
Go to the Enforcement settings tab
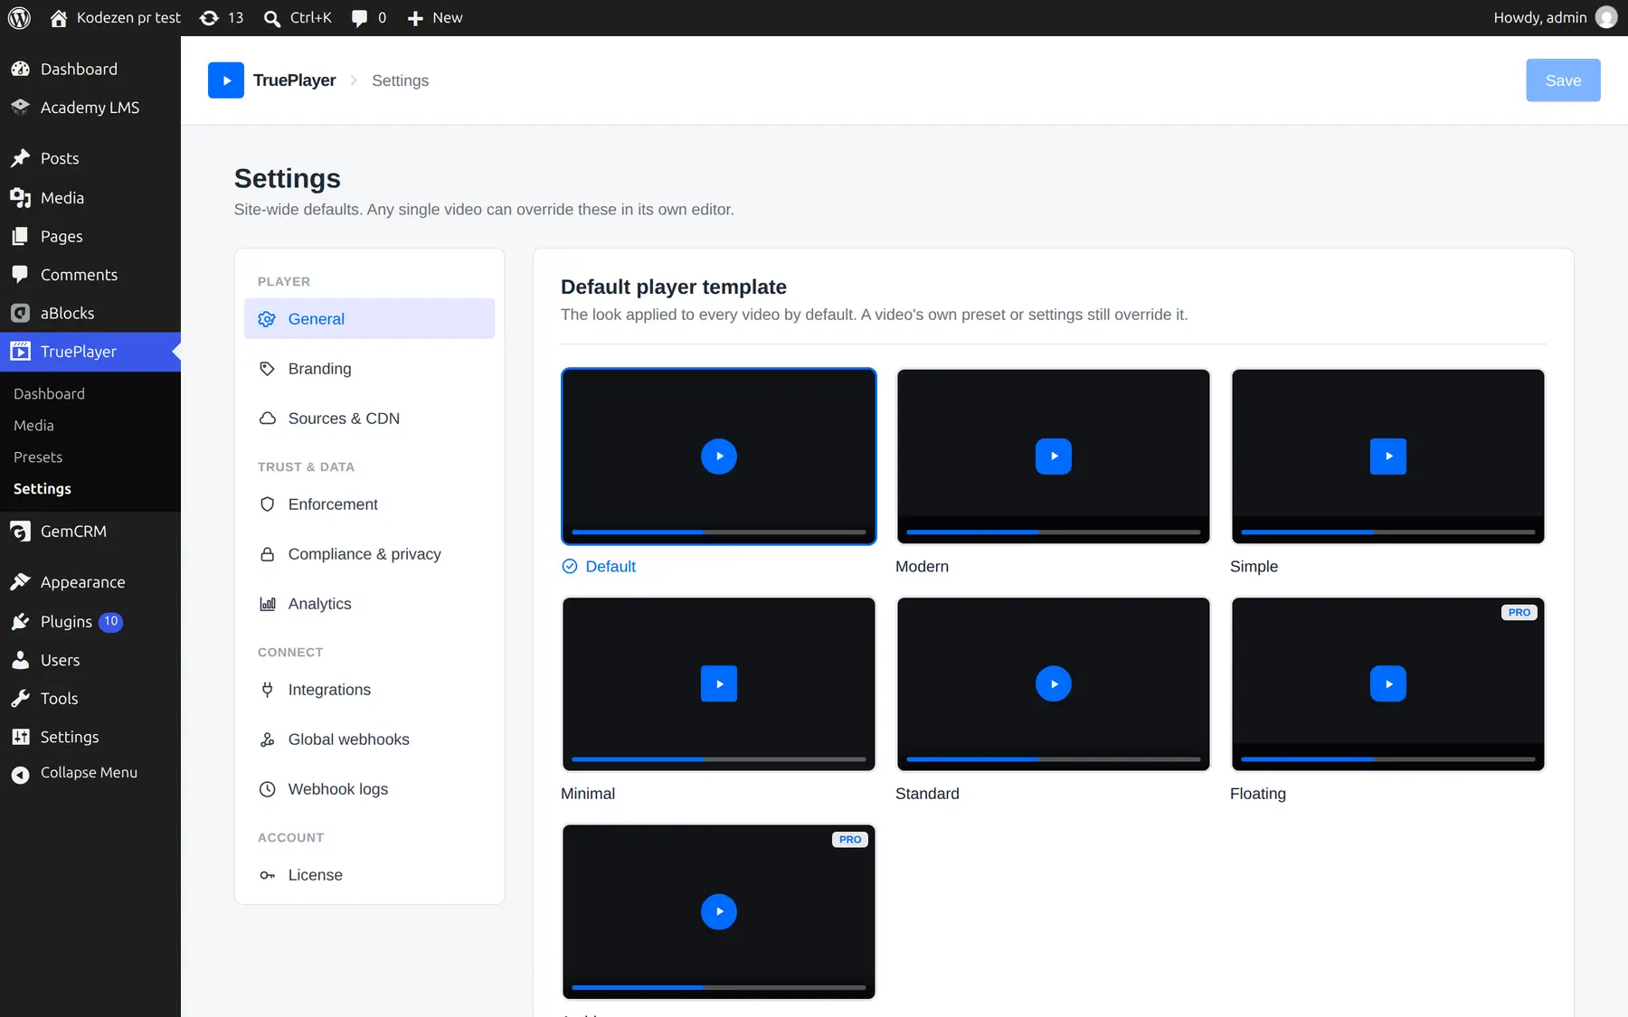369,504
